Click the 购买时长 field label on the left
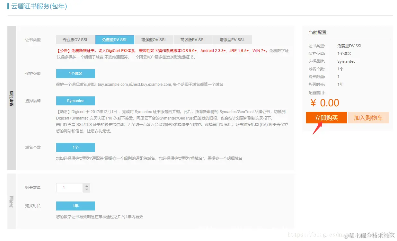The height and width of the screenshot is (241, 397). coord(33,206)
